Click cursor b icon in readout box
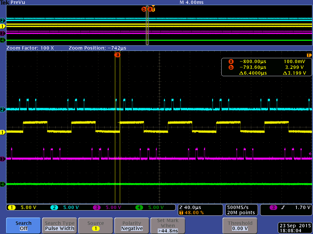This screenshot has height=234, width=313. point(231,67)
